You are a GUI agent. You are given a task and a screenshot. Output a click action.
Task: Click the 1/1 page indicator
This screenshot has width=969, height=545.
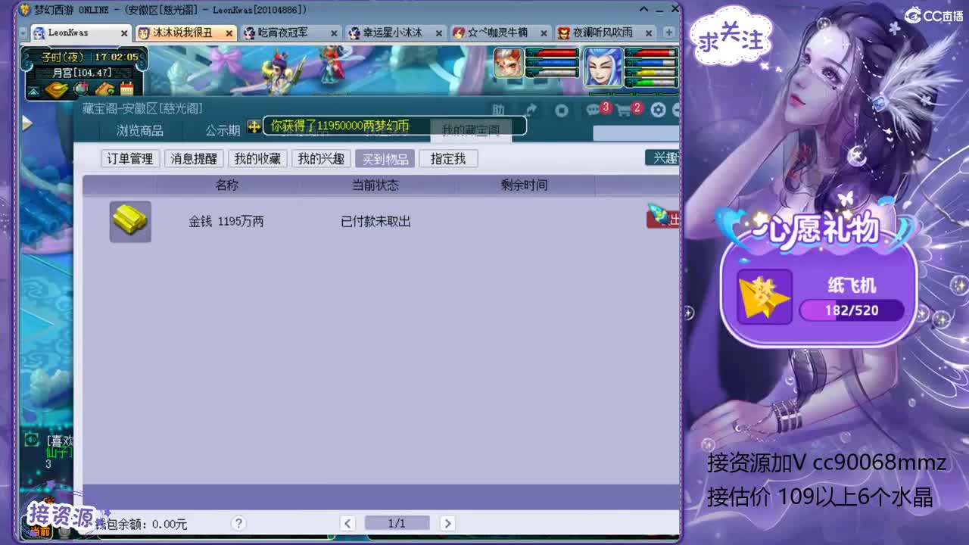point(397,523)
